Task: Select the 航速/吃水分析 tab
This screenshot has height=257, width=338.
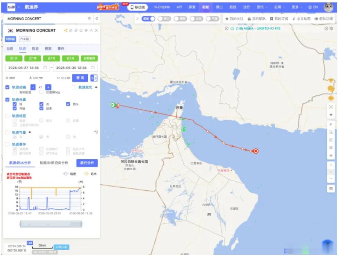Action: [20, 163]
